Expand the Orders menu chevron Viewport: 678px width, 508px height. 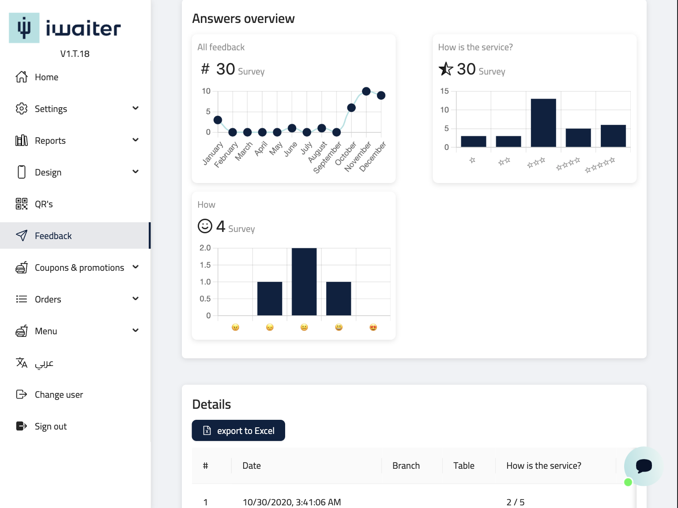coord(136,299)
